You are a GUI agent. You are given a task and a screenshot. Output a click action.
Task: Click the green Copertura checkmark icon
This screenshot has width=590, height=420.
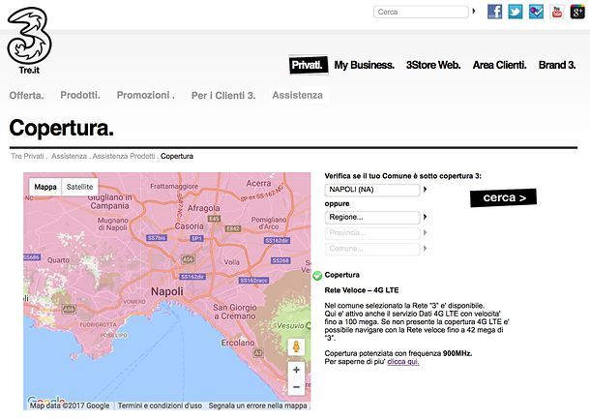[x=317, y=276]
